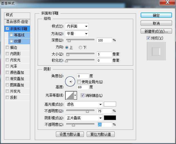The image size is (176, 144).
Task: Enable the 描边 checkbox
Action: tap(7, 47)
